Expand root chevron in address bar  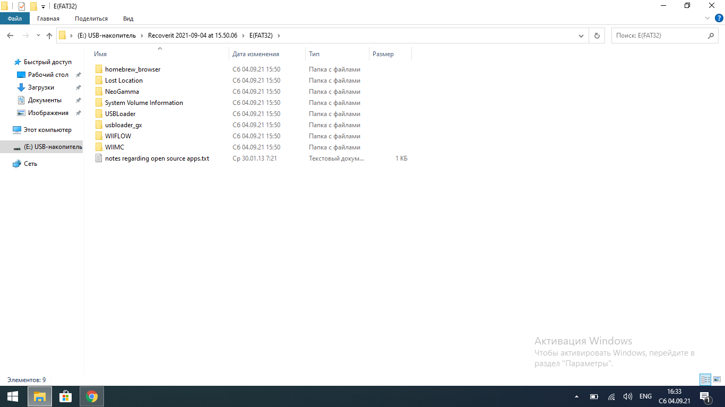click(71, 36)
